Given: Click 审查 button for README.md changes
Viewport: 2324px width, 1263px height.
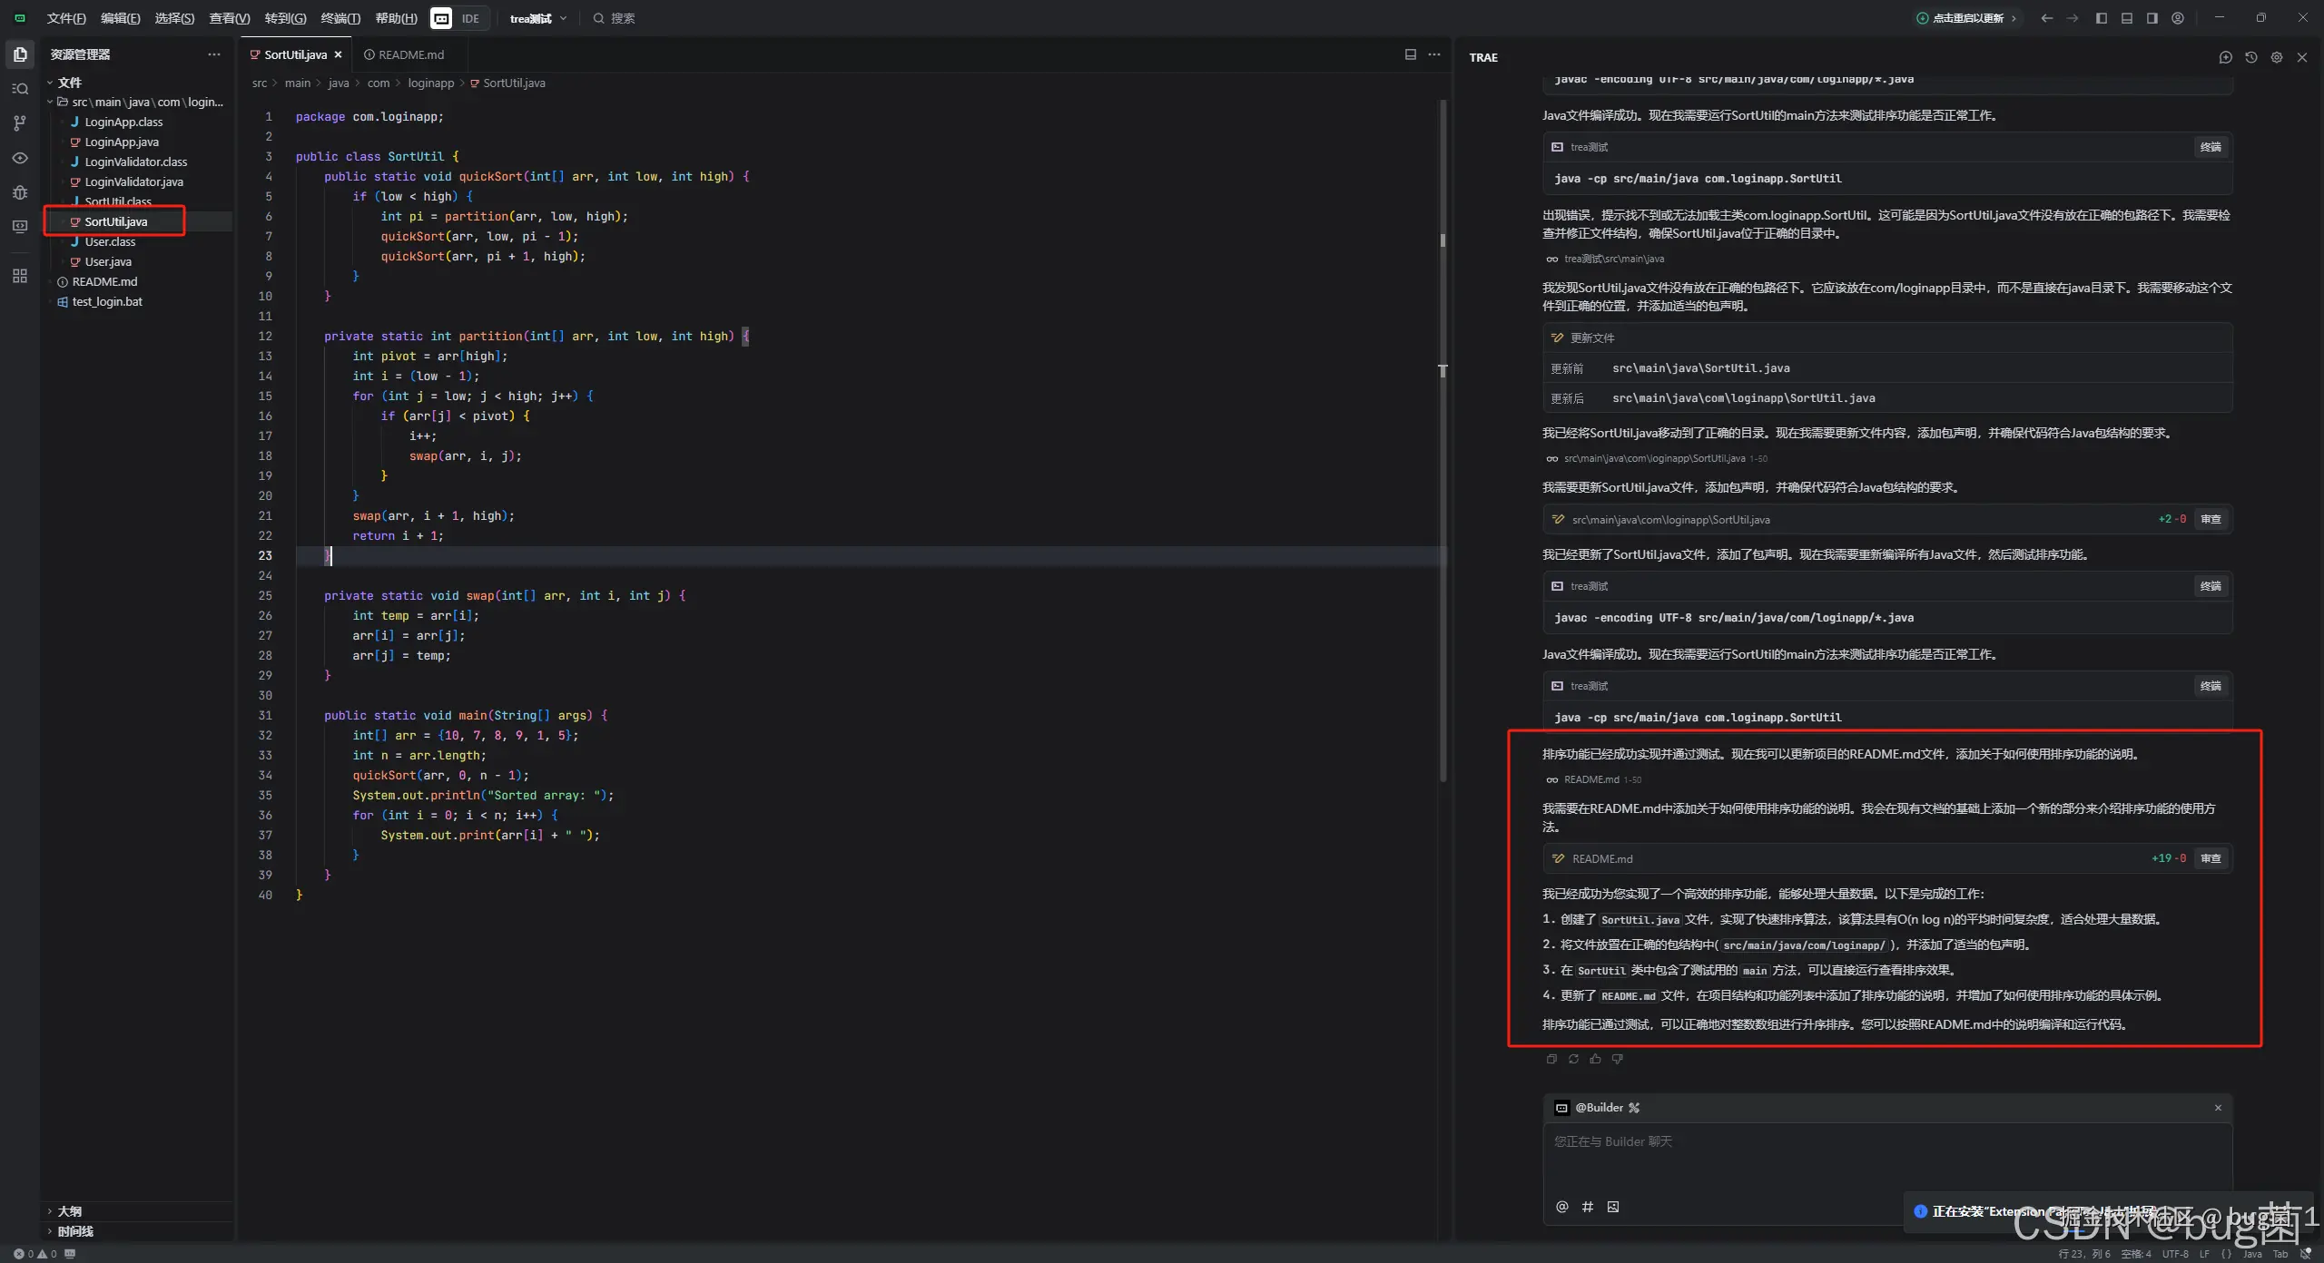Looking at the screenshot, I should (x=2211, y=858).
